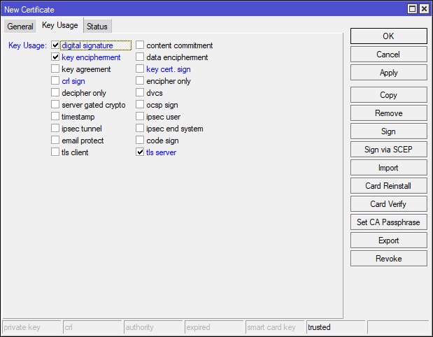The image size is (433, 337).
Task: Maximize the New Certificate window
Action: [412, 9]
